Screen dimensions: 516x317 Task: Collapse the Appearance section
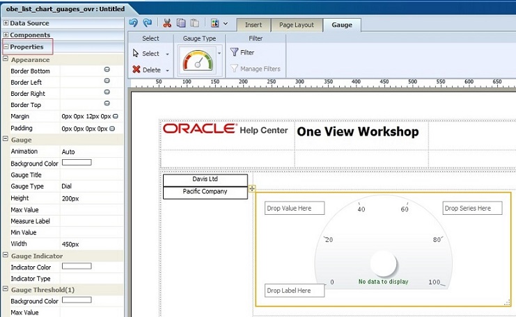click(6, 59)
